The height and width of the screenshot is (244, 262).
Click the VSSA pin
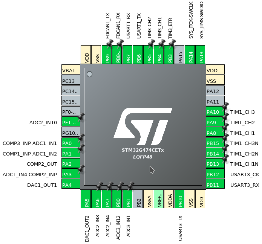pyautogui.click(x=149, y=199)
